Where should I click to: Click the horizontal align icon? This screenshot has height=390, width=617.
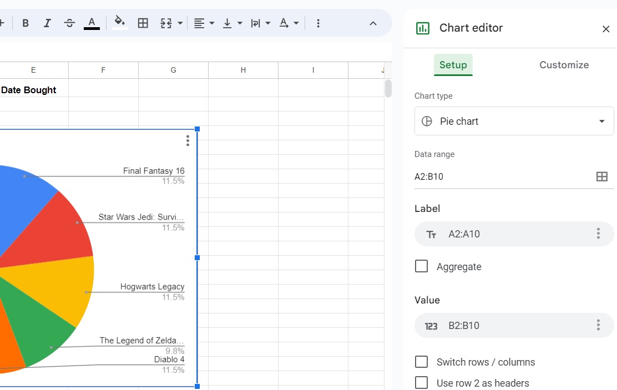(200, 23)
